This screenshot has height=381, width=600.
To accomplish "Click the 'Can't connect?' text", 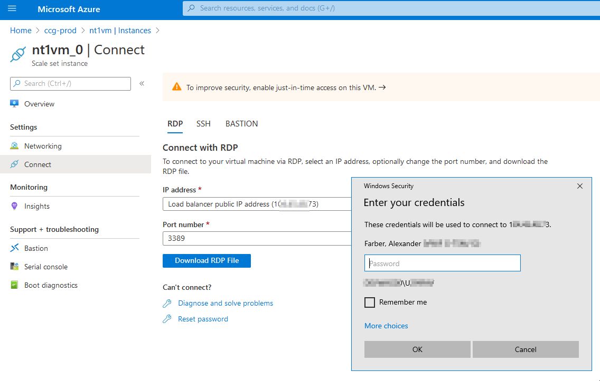I will pos(187,287).
